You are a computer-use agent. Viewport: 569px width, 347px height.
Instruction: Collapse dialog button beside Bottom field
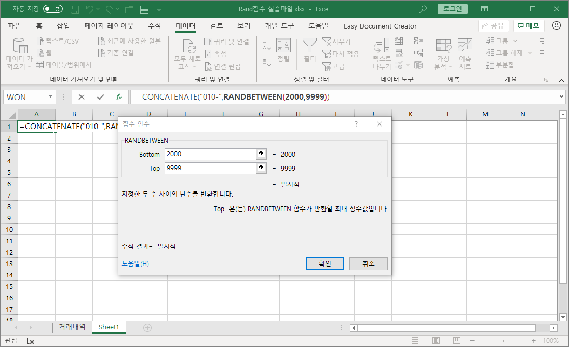coord(261,154)
